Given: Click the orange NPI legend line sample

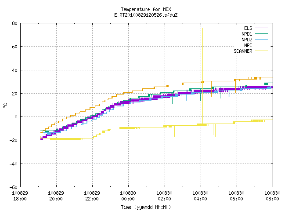Looking at the screenshot, I should pyautogui.click(x=262, y=45).
